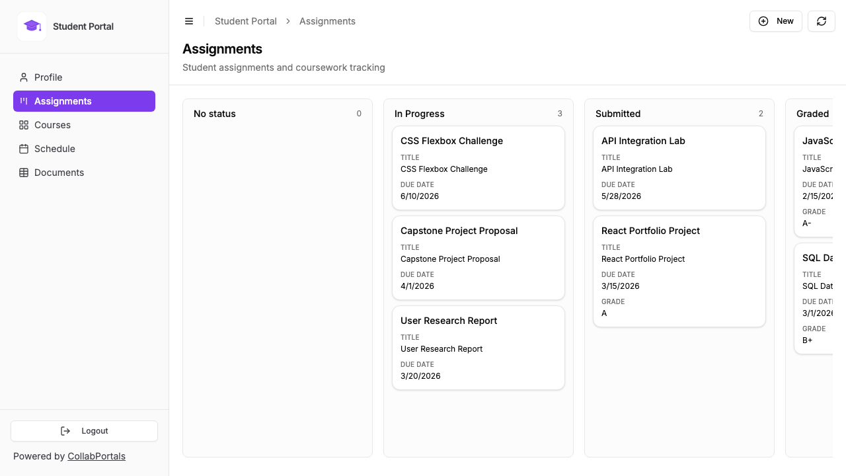The image size is (846, 476).
Task: Click Student Portal breadcrumb
Action: coord(246,21)
